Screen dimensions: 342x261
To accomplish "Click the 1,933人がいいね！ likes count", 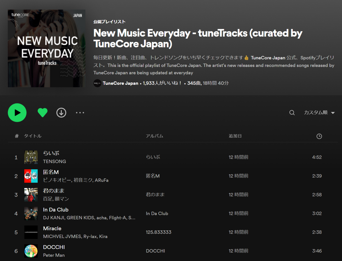I will [162, 83].
